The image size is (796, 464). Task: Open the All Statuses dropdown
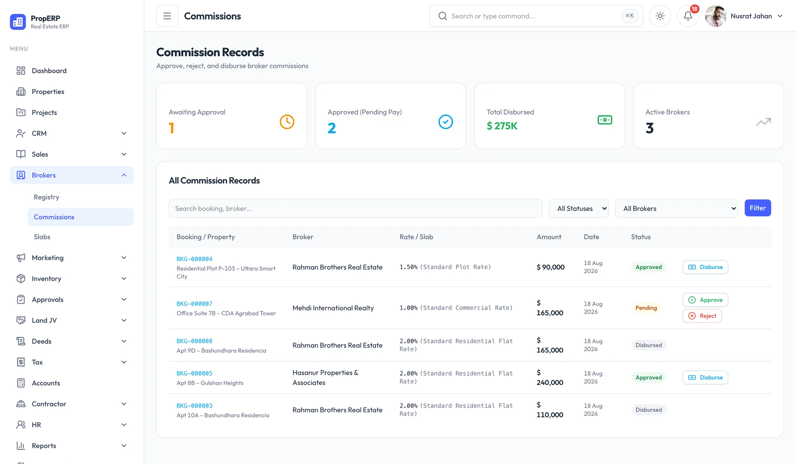tap(579, 209)
